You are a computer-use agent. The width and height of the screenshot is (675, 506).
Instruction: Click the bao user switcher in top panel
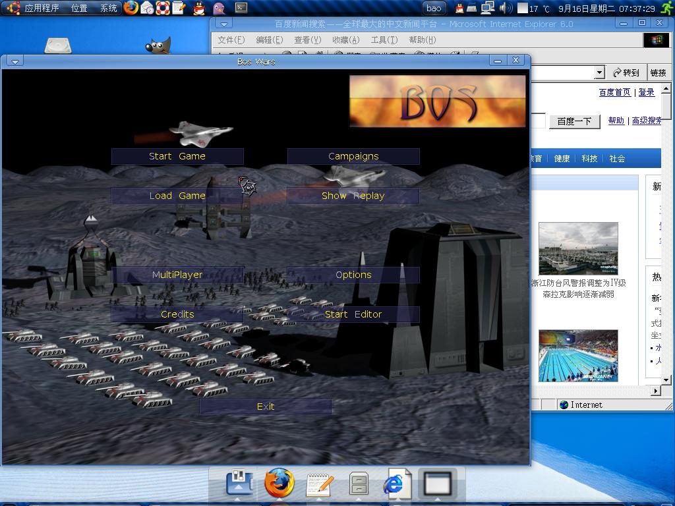click(x=434, y=8)
